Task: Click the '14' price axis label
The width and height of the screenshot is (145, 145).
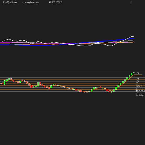Action: 138,73
